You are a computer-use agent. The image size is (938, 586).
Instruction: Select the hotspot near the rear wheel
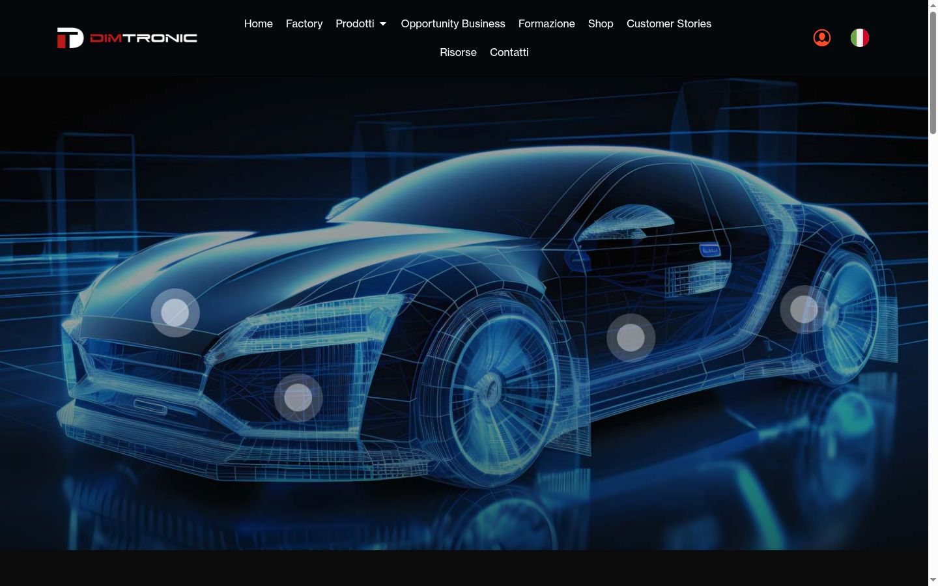(x=804, y=309)
